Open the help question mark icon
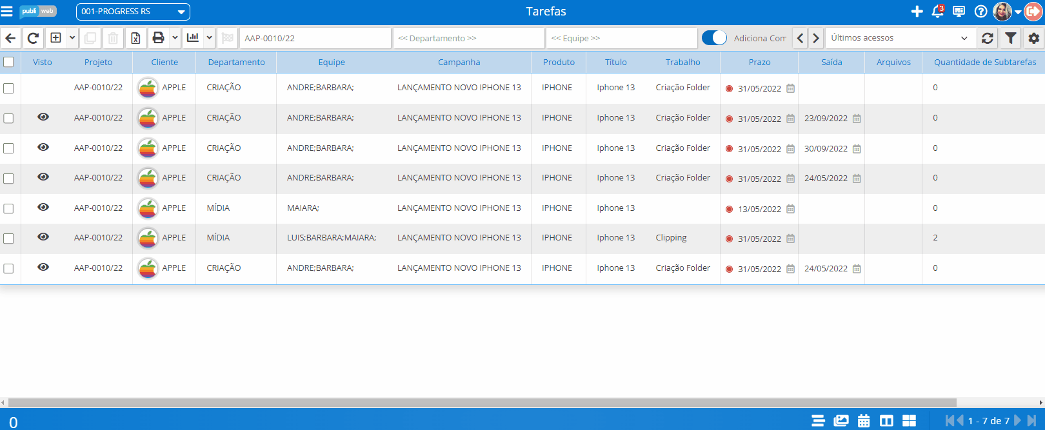The height and width of the screenshot is (430, 1045). click(980, 12)
